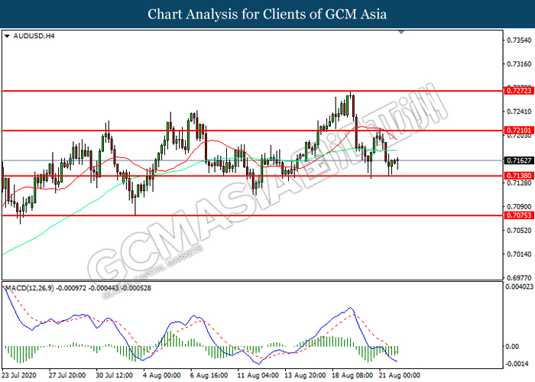Select the 0.71380 support price label

click(519, 176)
